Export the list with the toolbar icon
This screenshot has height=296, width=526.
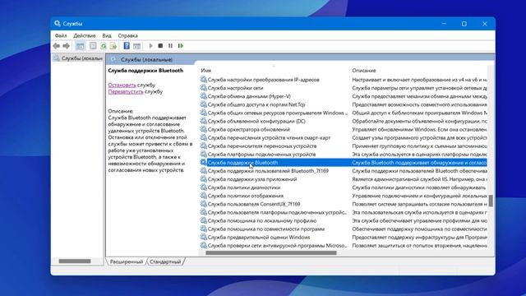[113, 46]
